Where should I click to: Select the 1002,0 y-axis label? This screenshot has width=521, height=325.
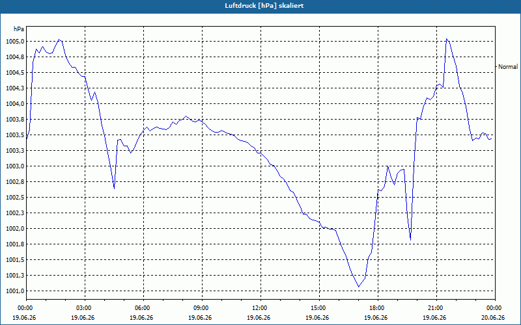[x=15, y=229]
